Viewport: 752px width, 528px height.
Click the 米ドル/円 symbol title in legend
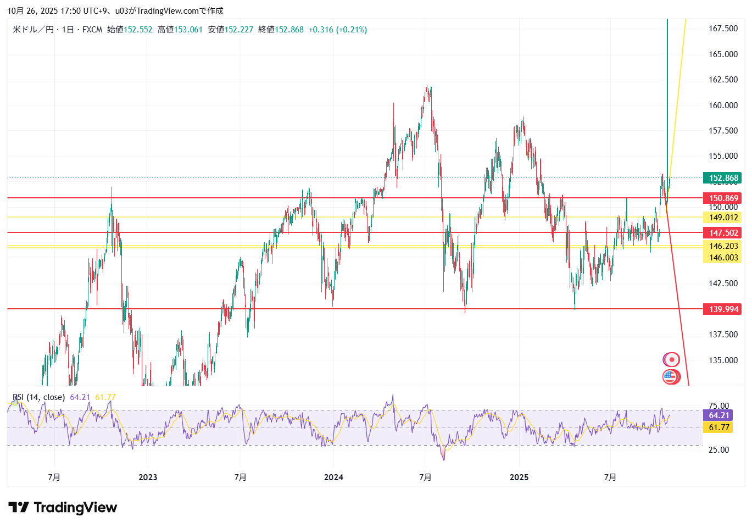coord(33,30)
